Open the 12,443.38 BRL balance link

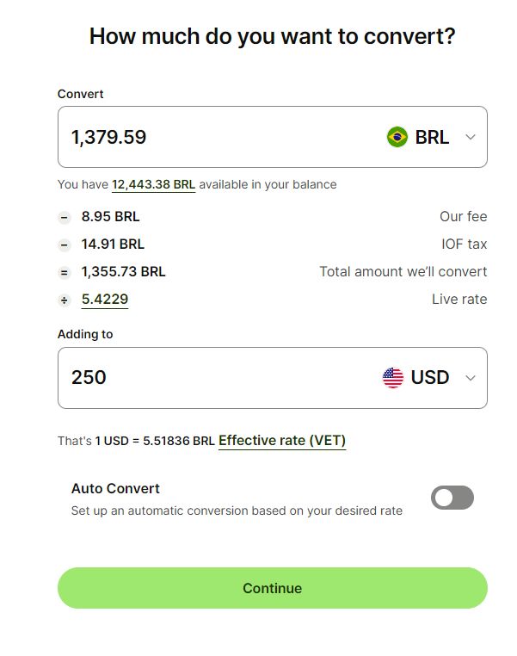click(x=153, y=184)
